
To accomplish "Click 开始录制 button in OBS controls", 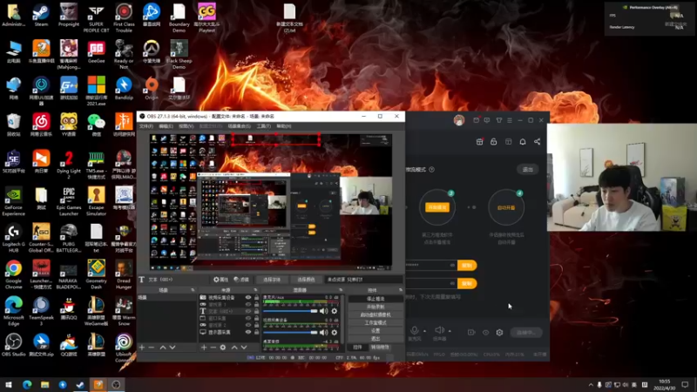I will 376,307.
